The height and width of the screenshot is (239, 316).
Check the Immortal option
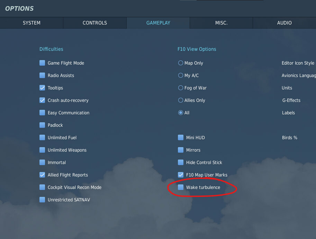(42, 162)
